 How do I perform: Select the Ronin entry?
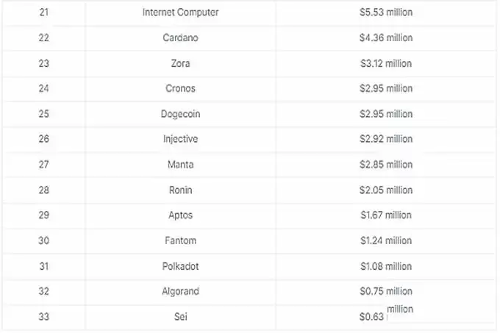[180, 190]
